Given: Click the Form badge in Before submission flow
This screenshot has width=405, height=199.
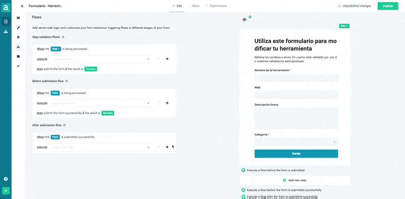Looking at the screenshot, I should click(x=55, y=93).
